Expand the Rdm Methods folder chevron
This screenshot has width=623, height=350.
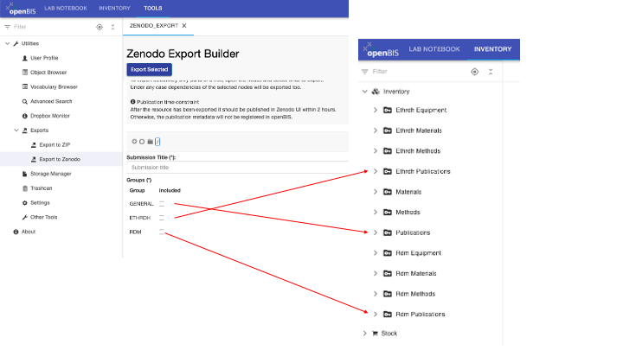tap(376, 294)
